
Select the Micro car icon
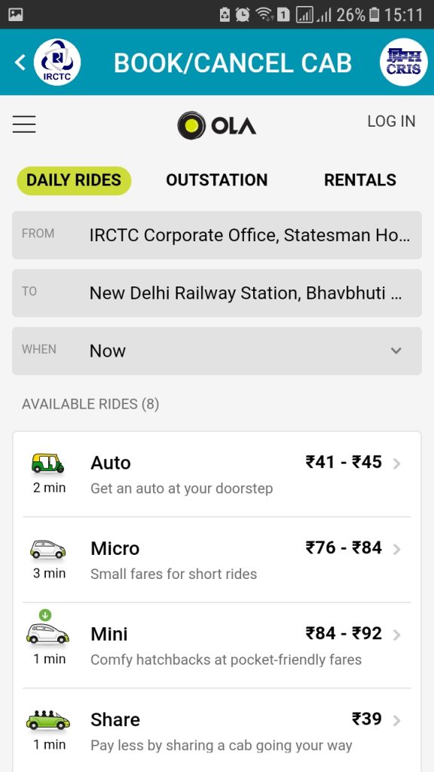pos(47,549)
